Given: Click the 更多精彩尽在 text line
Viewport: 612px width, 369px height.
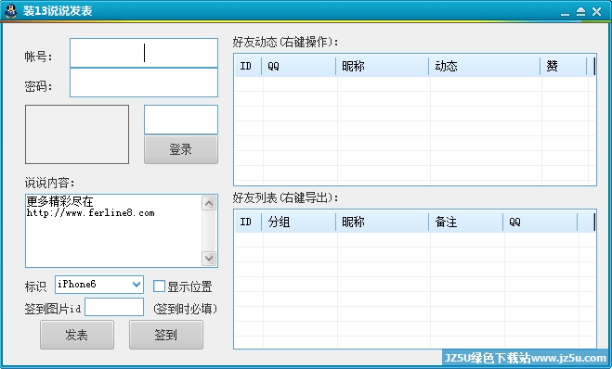Looking at the screenshot, I should 59,202.
